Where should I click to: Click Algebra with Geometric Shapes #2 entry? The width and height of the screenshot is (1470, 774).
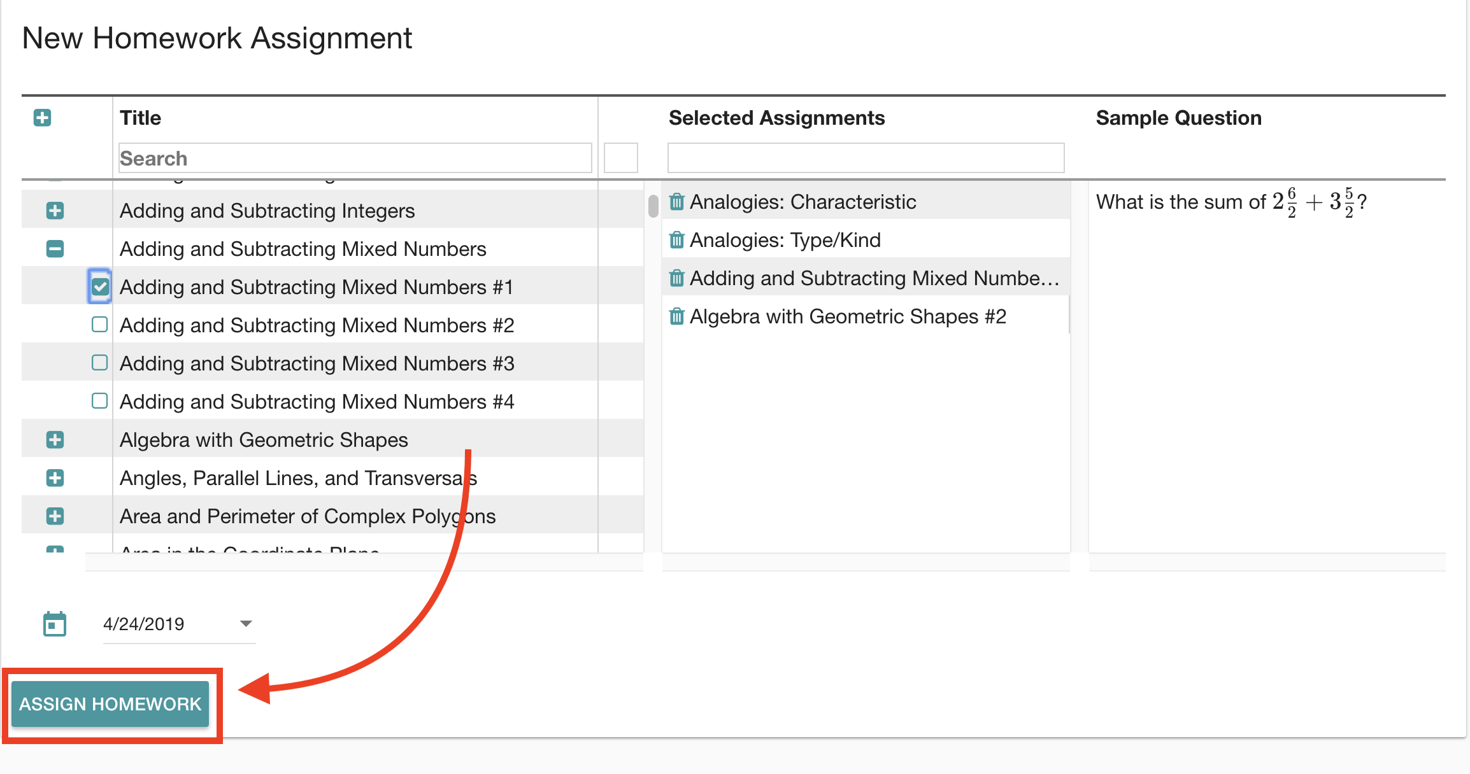[x=848, y=316]
